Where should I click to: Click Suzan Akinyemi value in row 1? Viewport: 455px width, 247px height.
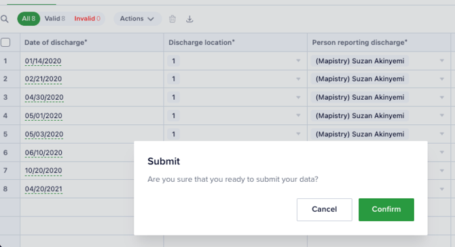pos(360,61)
